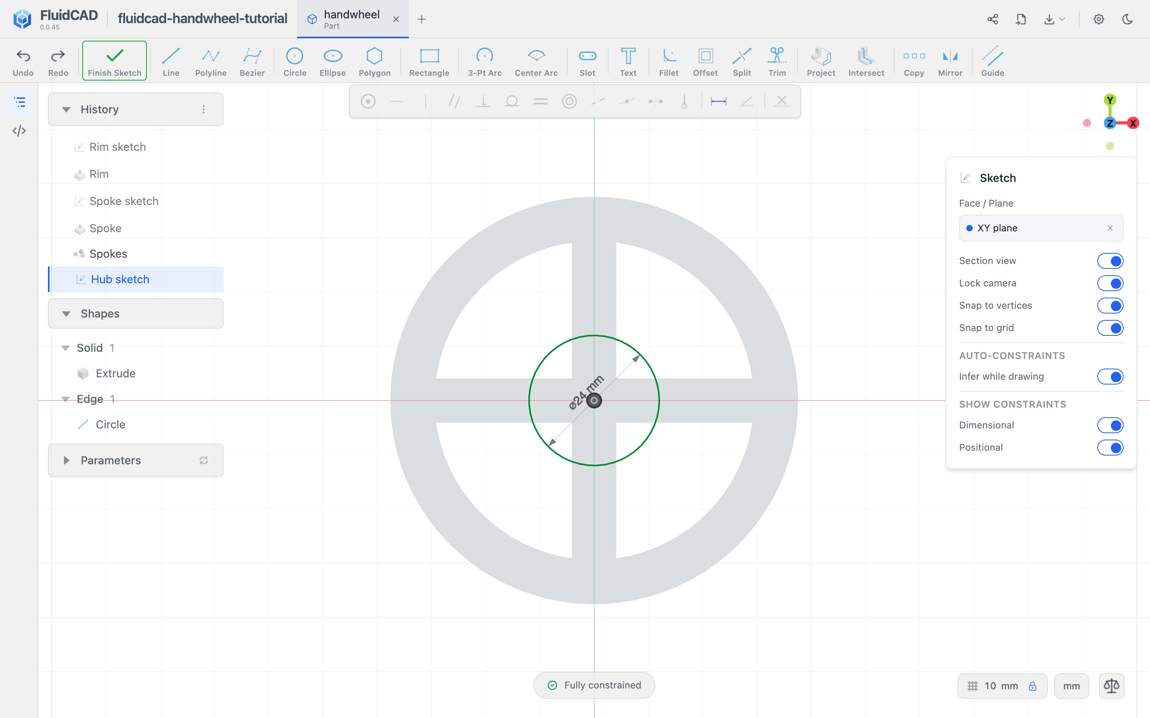Select the Line tool
1150x718 pixels.
tap(171, 61)
